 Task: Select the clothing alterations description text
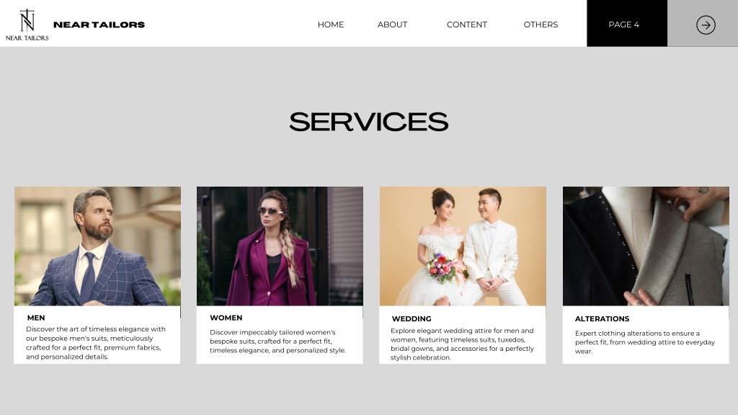[645, 342]
